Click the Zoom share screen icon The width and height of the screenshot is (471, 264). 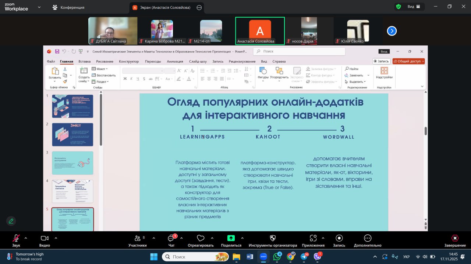tap(231, 238)
